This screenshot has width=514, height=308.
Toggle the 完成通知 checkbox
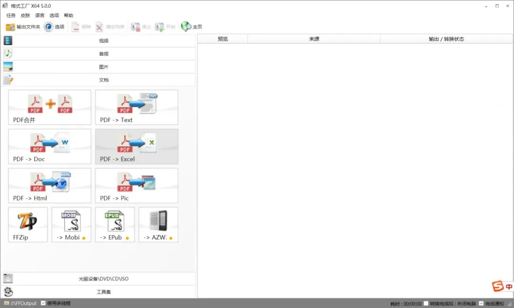481,303
